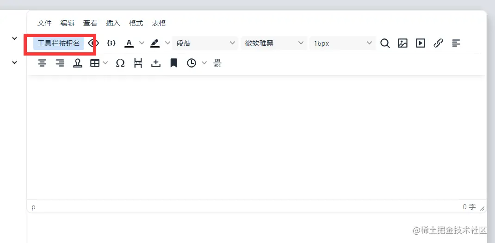Click the 工具栏按钮名 custom button
The height and width of the screenshot is (243, 495).
[59, 44]
